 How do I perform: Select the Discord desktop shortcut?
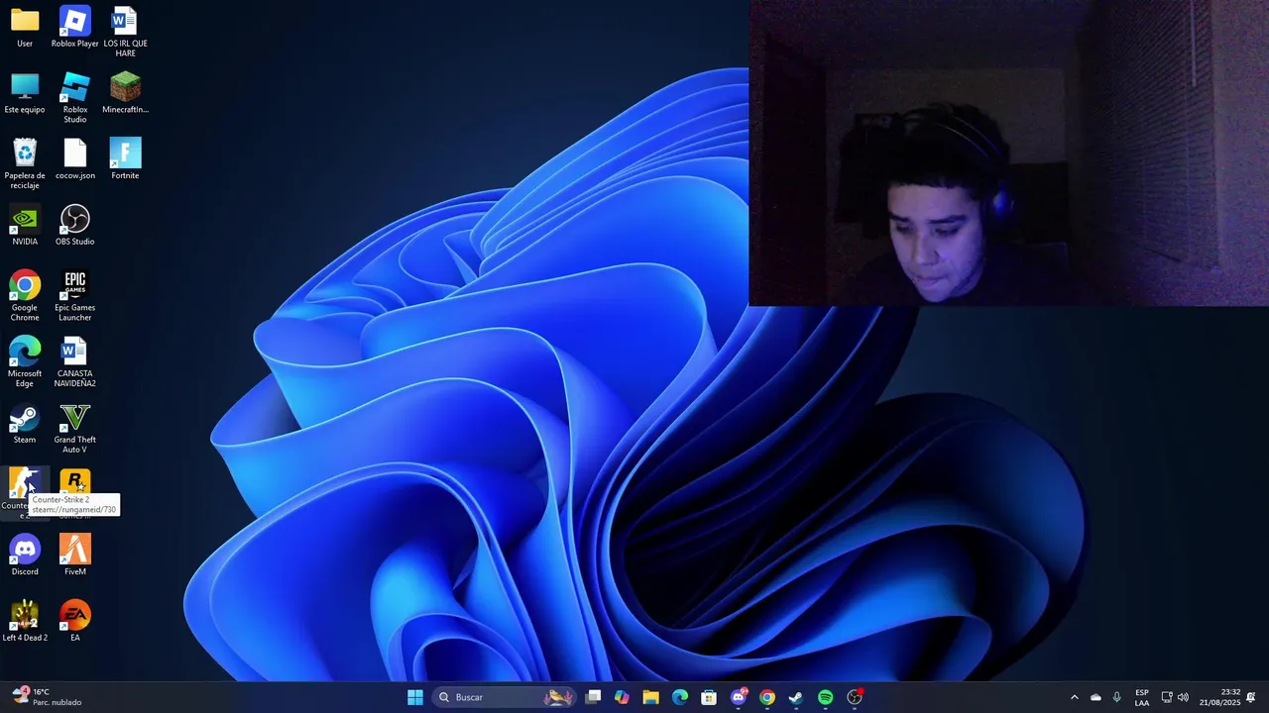pos(25,556)
